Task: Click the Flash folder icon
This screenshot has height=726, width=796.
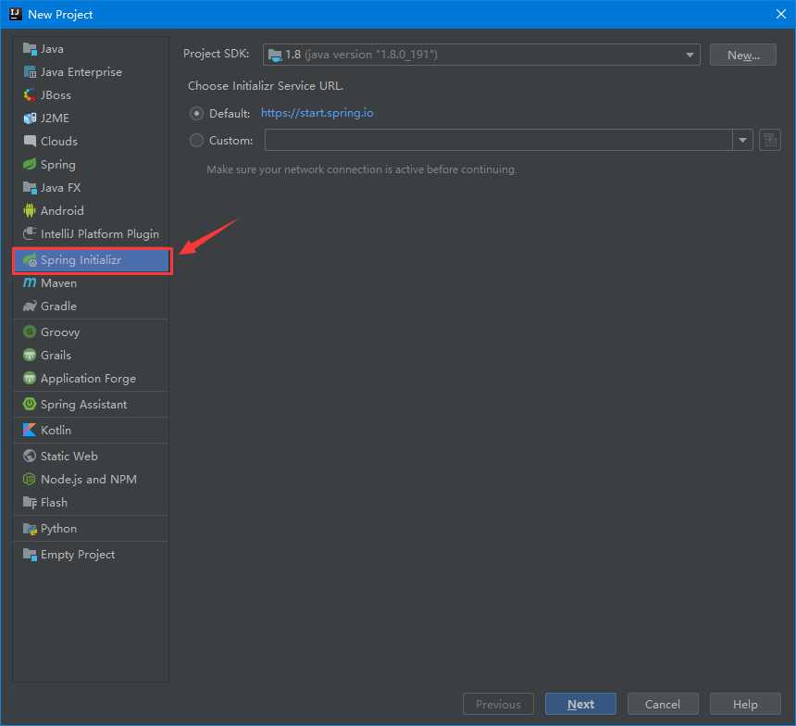Action: tap(30, 503)
